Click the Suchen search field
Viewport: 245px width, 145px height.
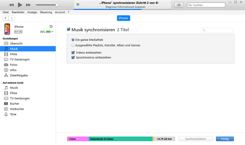(x=206, y=5)
